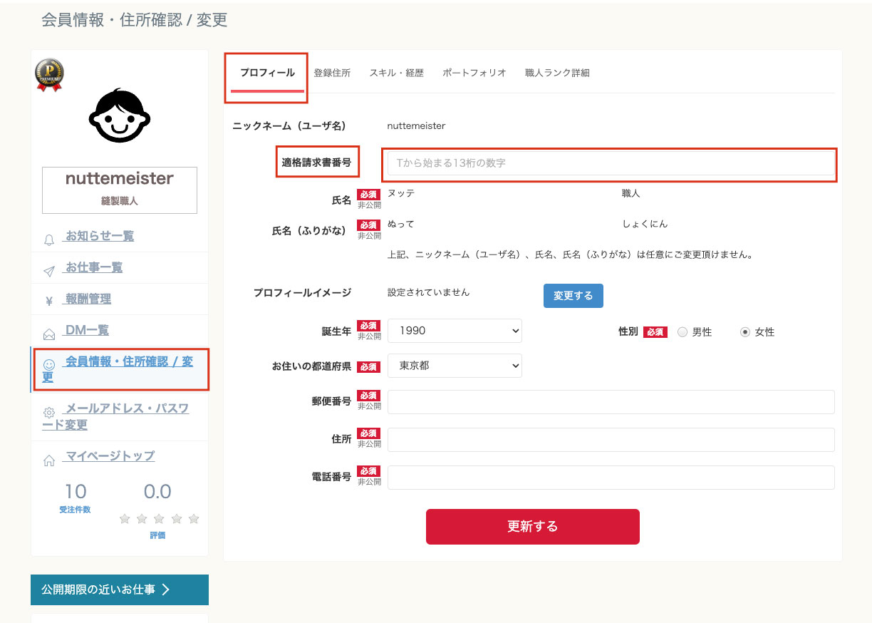Viewport: 872px width, 623px height.
Task: Open the マイページトップ link
Action: pyautogui.click(x=109, y=455)
